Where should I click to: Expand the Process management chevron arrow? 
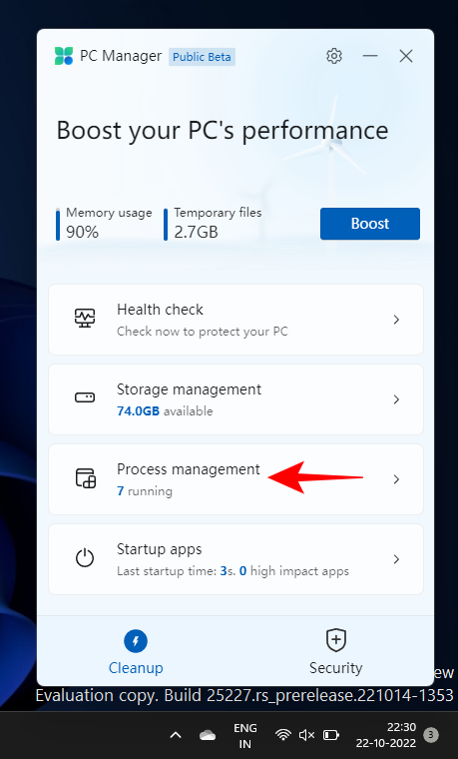point(396,479)
